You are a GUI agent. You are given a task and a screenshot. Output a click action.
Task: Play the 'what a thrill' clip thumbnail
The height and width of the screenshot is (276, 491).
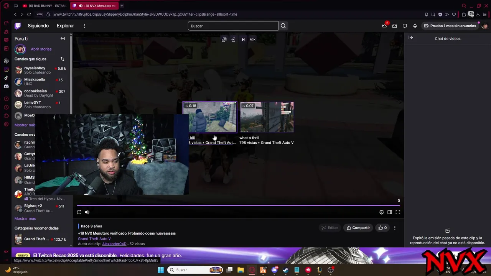(267, 117)
